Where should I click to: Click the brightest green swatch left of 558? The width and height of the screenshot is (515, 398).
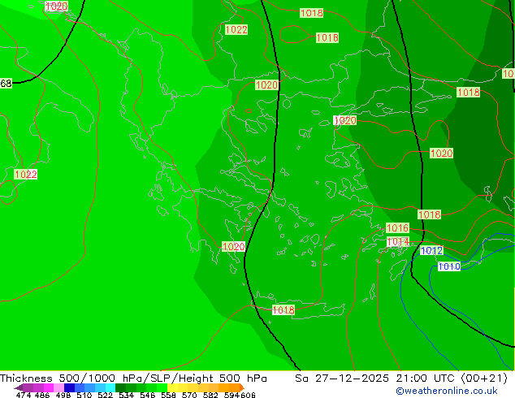tap(162, 387)
